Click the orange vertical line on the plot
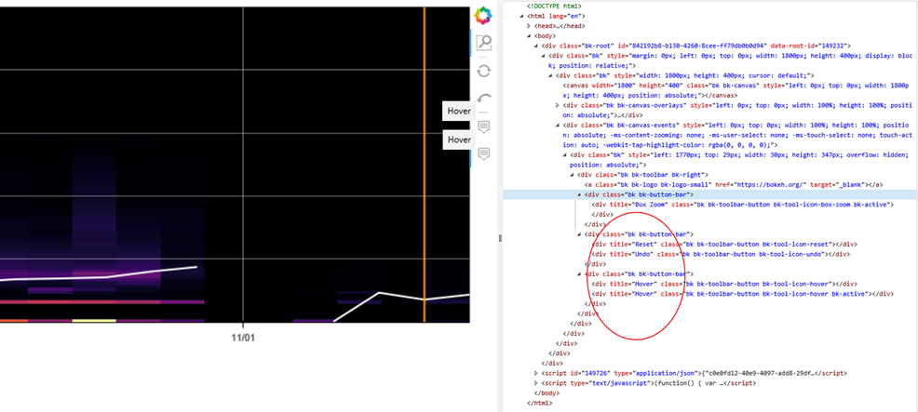Image resolution: width=918 pixels, height=412 pixels. point(424,164)
